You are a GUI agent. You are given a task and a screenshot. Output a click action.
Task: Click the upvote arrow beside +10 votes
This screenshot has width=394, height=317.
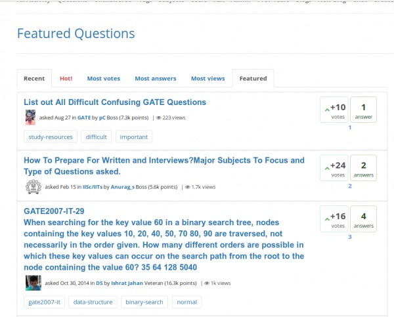point(326,109)
